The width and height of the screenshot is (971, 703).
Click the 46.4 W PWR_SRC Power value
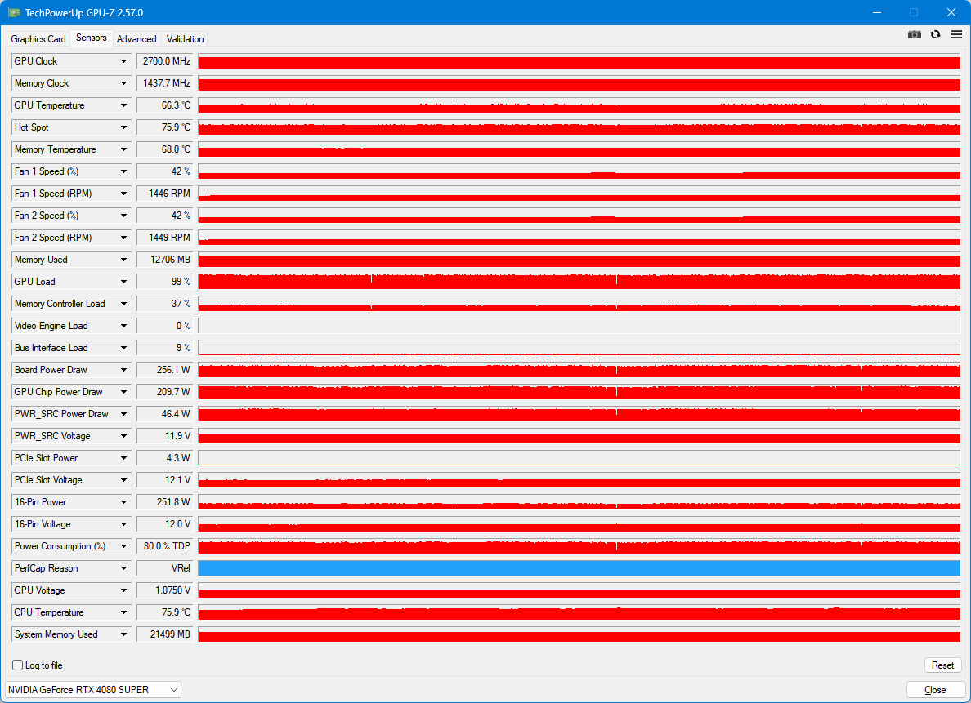(165, 414)
